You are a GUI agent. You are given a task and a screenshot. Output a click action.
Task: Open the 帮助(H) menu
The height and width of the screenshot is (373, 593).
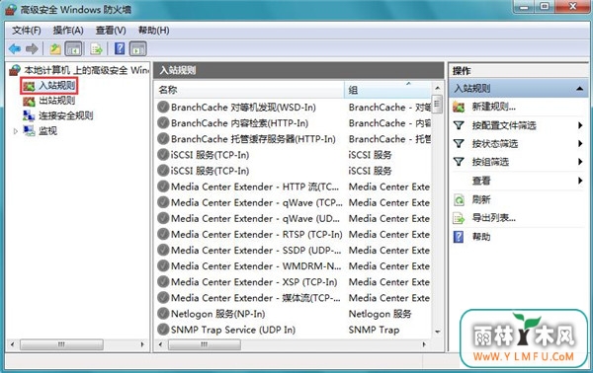[153, 31]
